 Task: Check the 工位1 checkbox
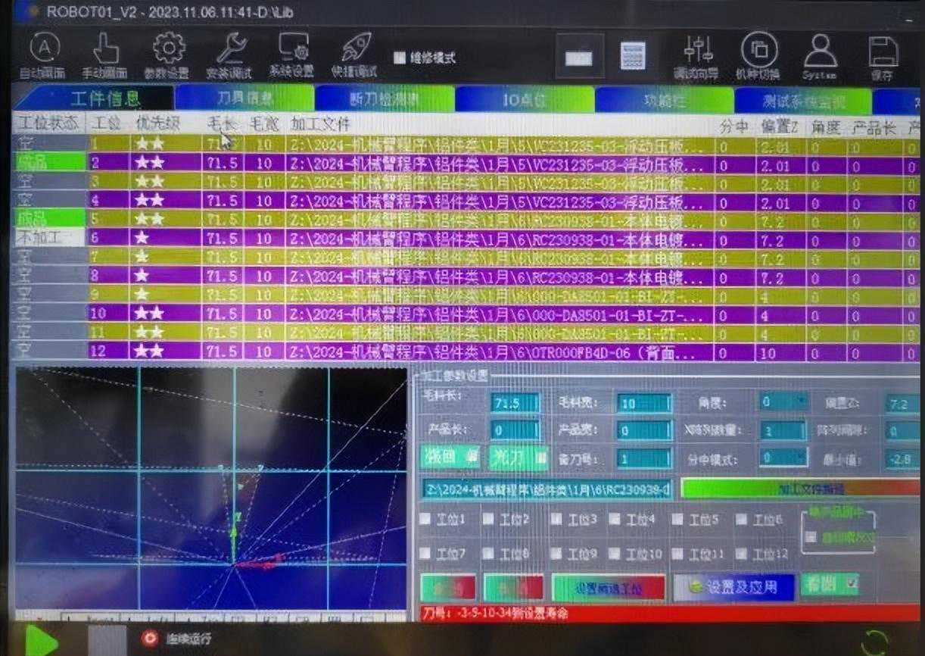point(425,520)
